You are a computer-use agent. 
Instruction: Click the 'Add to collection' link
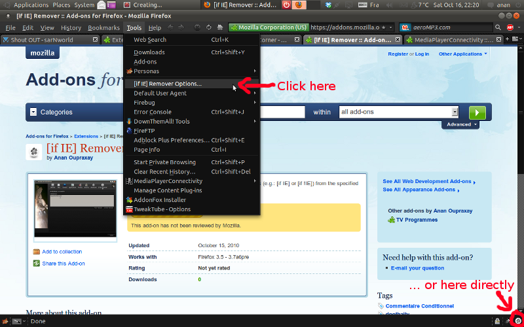pyautogui.click(x=62, y=252)
